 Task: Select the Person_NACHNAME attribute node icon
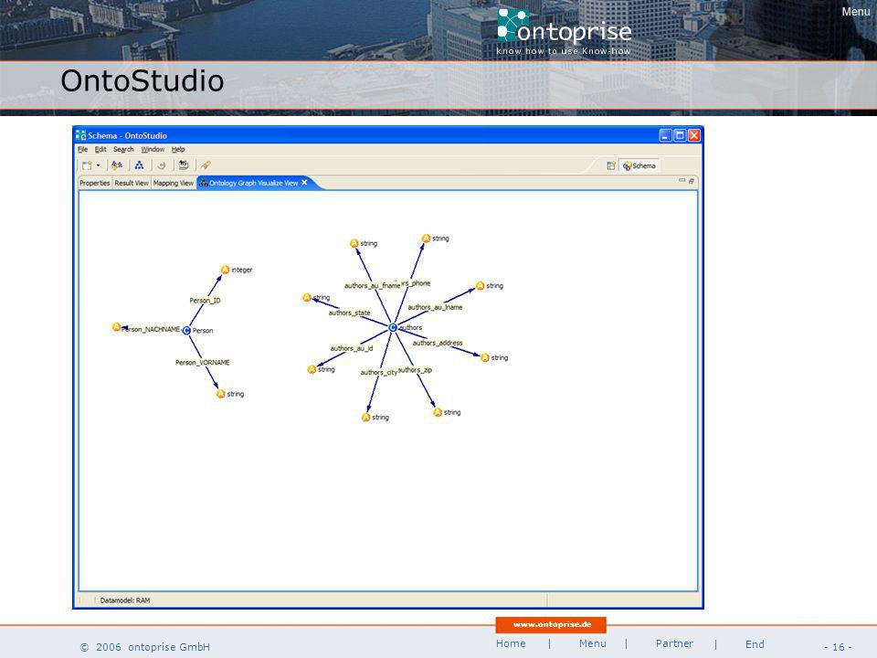click(116, 327)
